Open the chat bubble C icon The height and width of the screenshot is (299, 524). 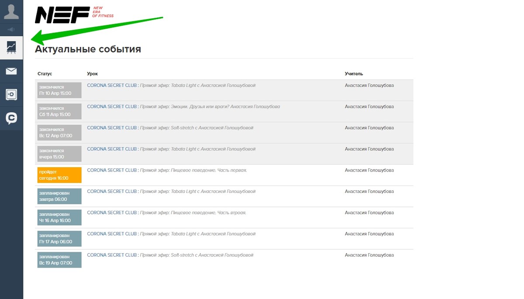(x=11, y=118)
